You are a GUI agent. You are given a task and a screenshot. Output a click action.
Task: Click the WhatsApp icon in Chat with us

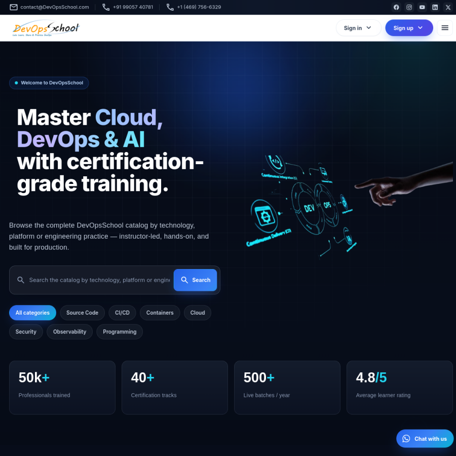406,439
